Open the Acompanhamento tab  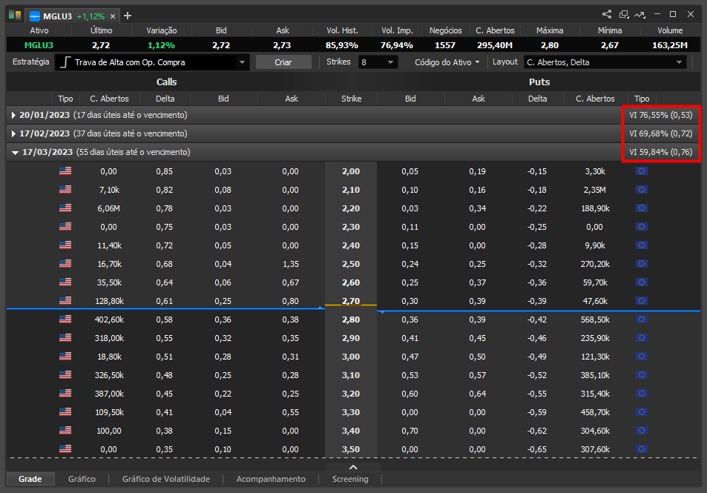click(271, 479)
